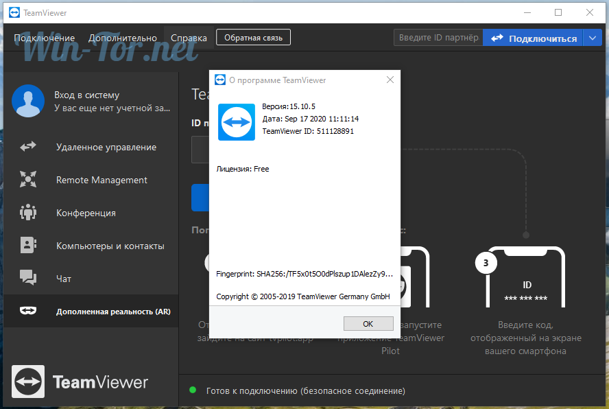Screen dimensions: 609x409
Task: Click the Fingerprint SHA256 text
Action: pyautogui.click(x=304, y=274)
